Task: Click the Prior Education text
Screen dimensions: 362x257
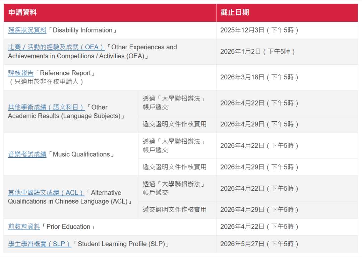Action: (x=68, y=227)
